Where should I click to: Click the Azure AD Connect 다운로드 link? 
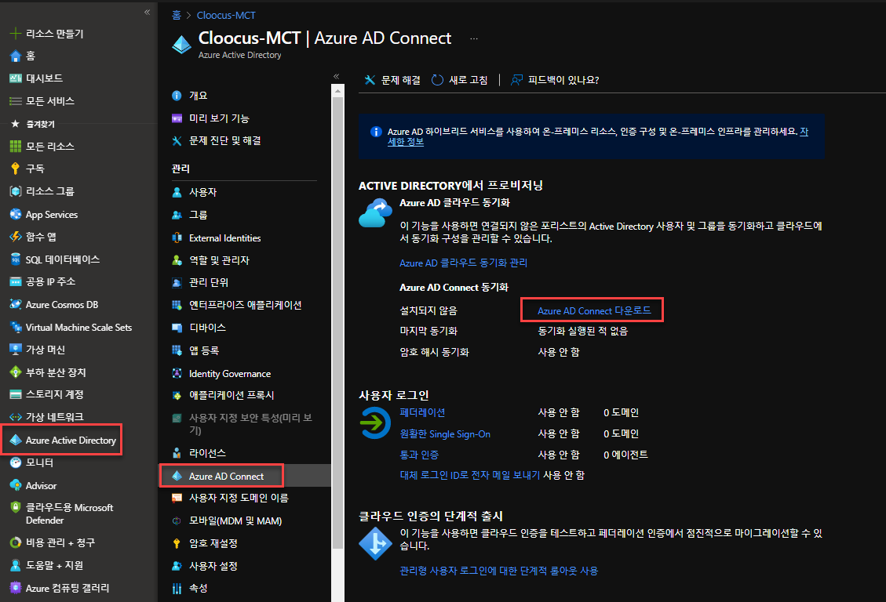[594, 311]
